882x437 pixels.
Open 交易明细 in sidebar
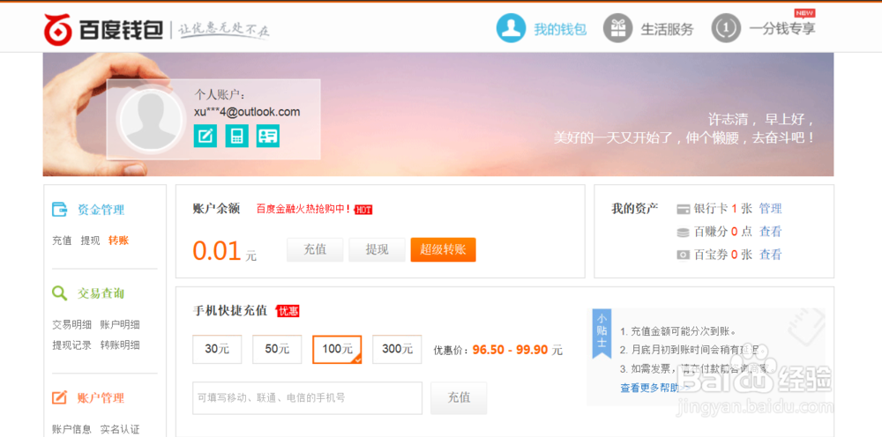(72, 324)
